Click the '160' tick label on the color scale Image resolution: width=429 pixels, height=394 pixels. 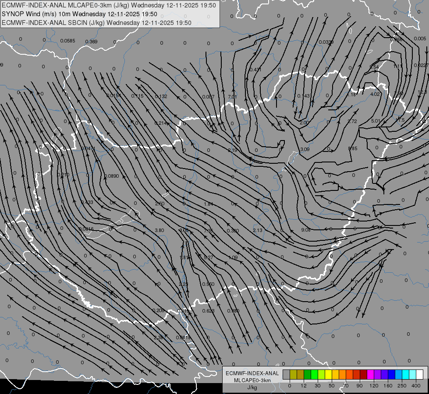(x=388, y=386)
